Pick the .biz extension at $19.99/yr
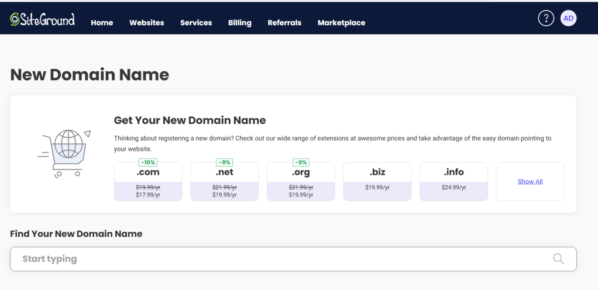This screenshot has width=598, height=290. coord(377,182)
